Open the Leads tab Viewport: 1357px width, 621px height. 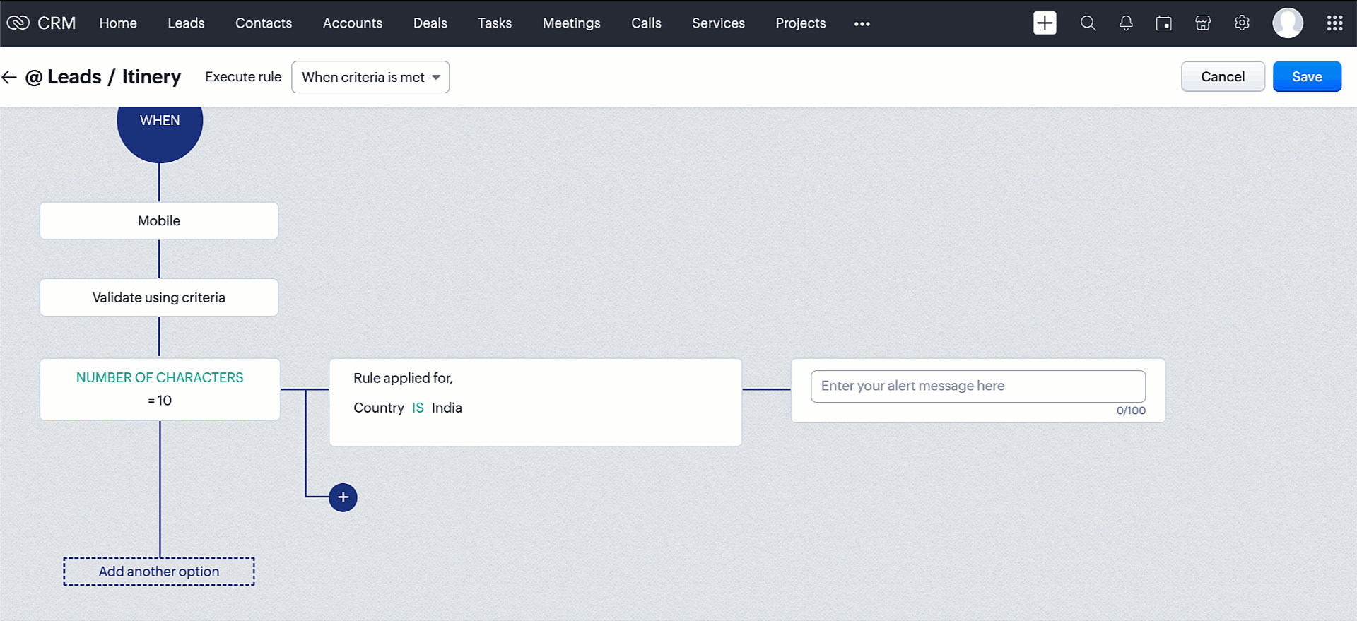pyautogui.click(x=186, y=23)
